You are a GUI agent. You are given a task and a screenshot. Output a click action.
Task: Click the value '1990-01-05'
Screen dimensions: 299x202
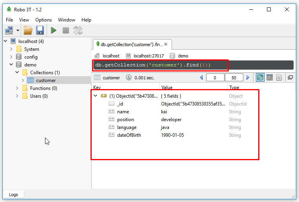[172, 135]
